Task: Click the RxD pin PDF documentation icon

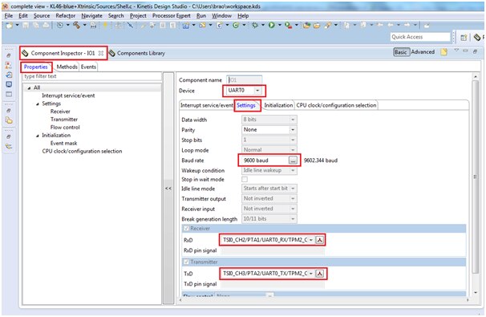Action: [319, 240]
